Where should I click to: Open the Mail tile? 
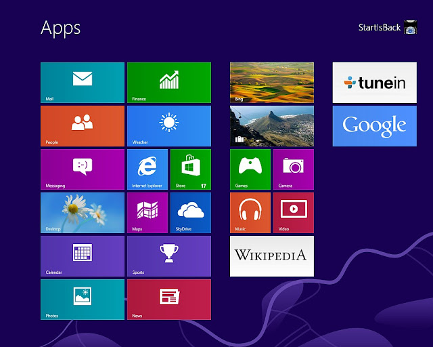pyautogui.click(x=83, y=83)
